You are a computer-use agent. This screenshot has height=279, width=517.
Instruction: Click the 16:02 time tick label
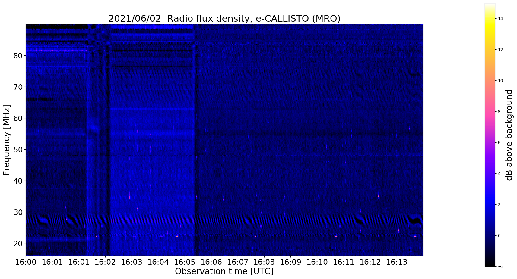[105, 262]
